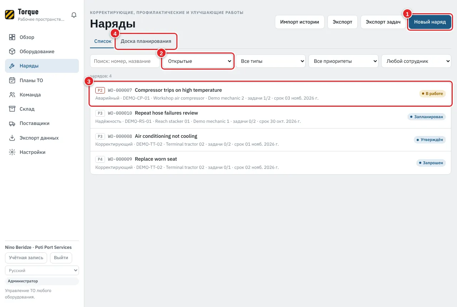Click the P2 priority badge

click(x=100, y=90)
